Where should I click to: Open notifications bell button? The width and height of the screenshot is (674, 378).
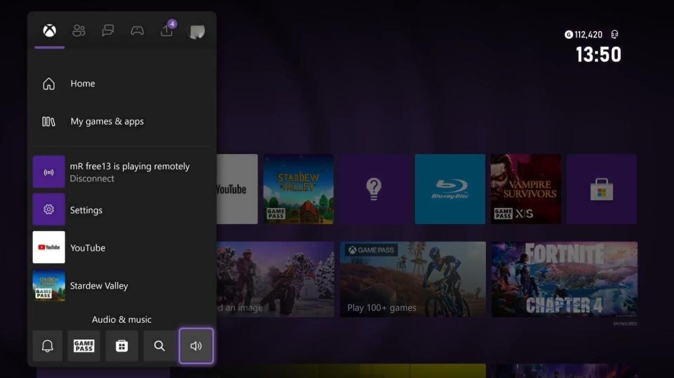[x=47, y=346]
